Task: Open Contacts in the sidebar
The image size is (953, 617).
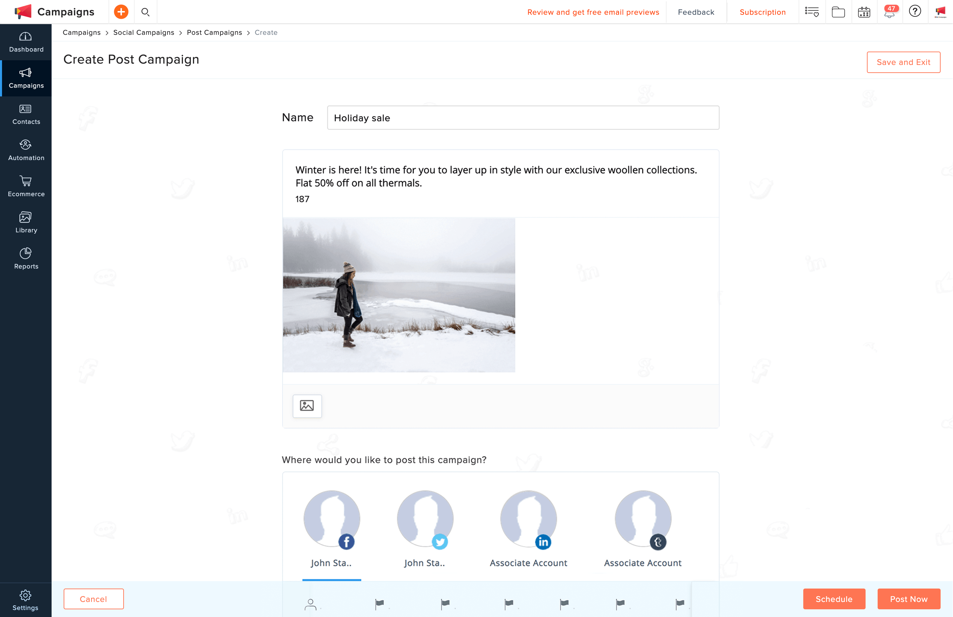Action: click(x=26, y=114)
